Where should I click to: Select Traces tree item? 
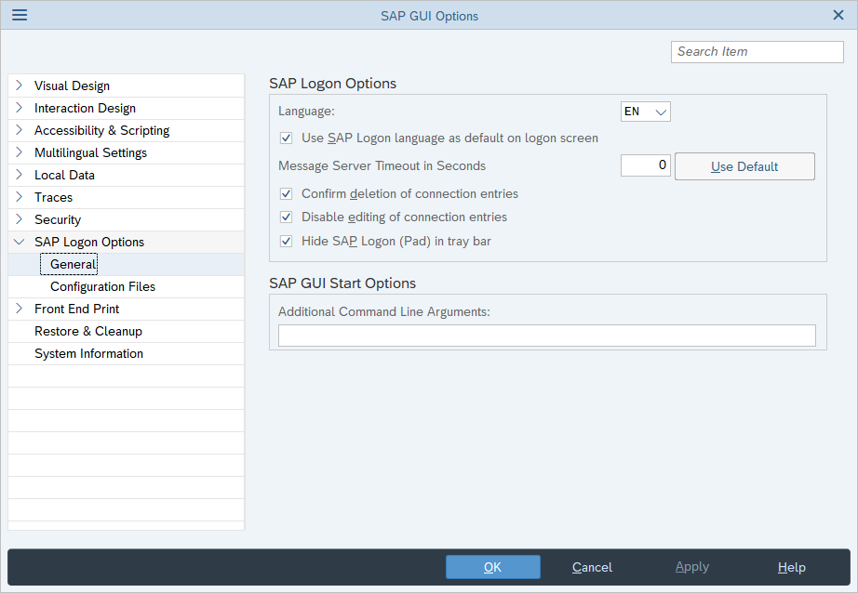click(54, 198)
